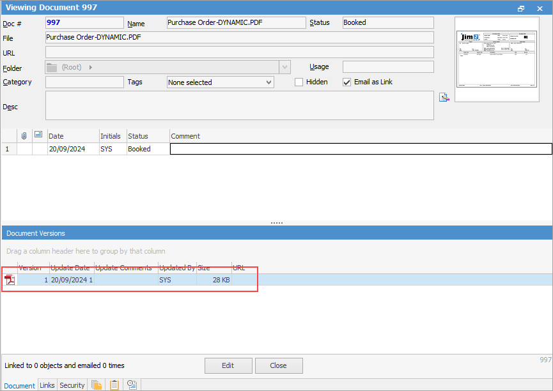Click the Status field showing Booked

(x=388, y=22)
